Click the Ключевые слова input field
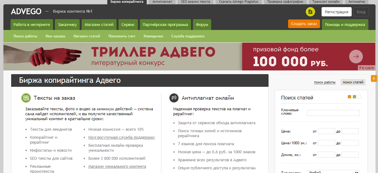378x173 pixels. 333,113
